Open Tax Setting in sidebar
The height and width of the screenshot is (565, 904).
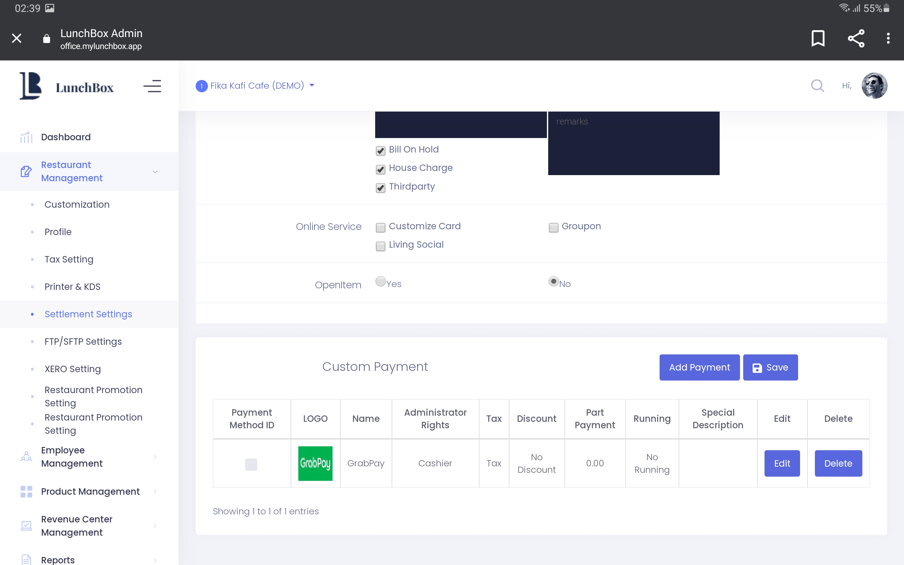[69, 259]
